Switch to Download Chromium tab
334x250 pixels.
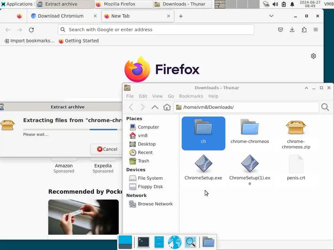point(60,16)
